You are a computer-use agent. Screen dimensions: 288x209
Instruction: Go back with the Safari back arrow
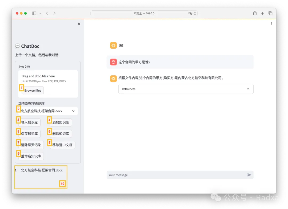click(47, 13)
